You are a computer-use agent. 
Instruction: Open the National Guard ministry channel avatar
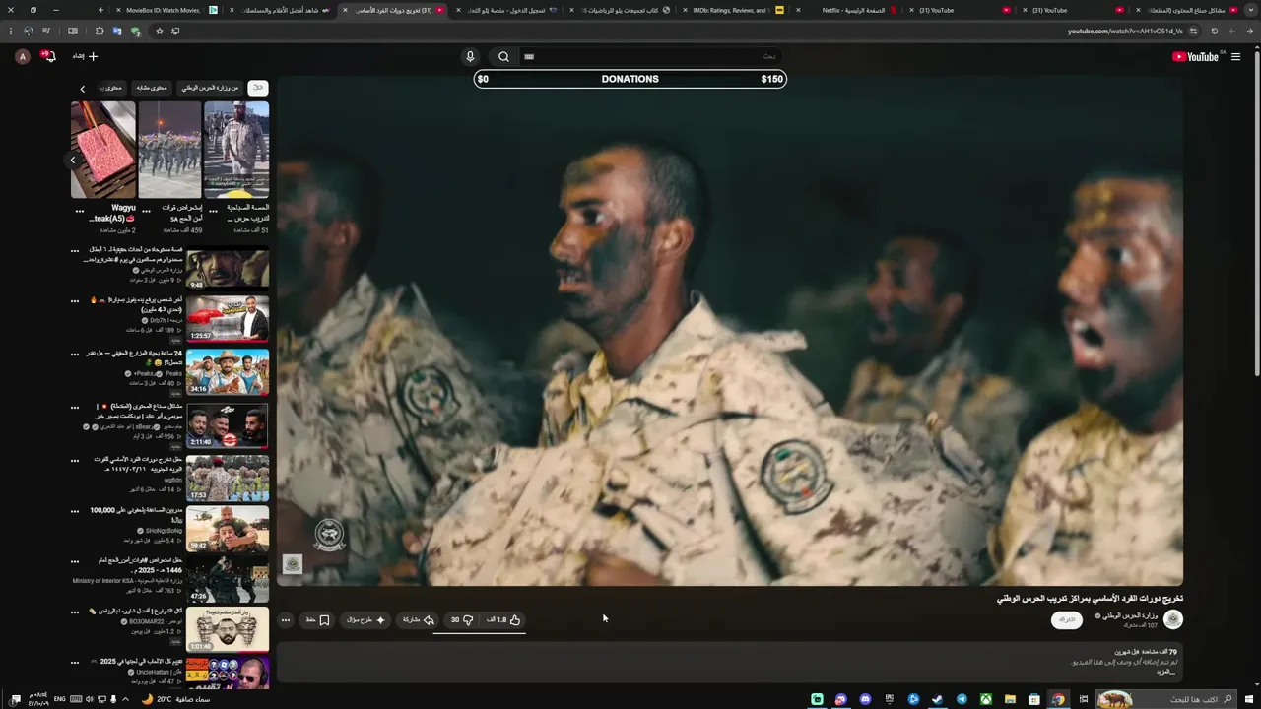coord(1173,619)
